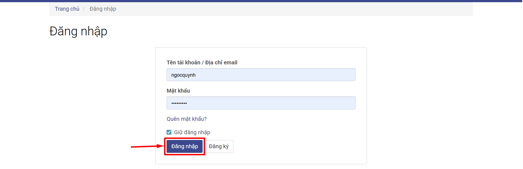Open the Quên mật khẩu? link

tap(186, 119)
